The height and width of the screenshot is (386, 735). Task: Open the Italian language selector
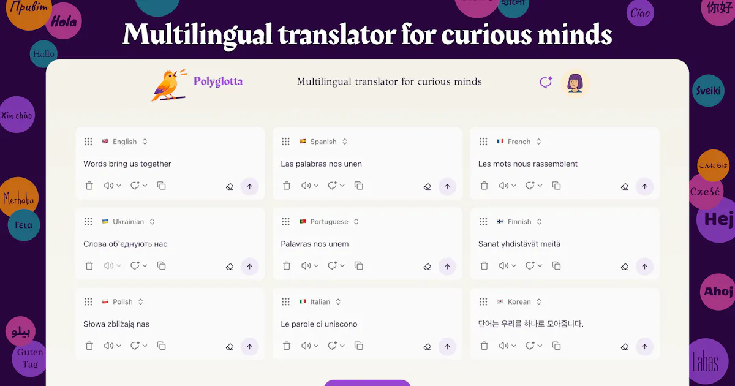pyautogui.click(x=320, y=302)
